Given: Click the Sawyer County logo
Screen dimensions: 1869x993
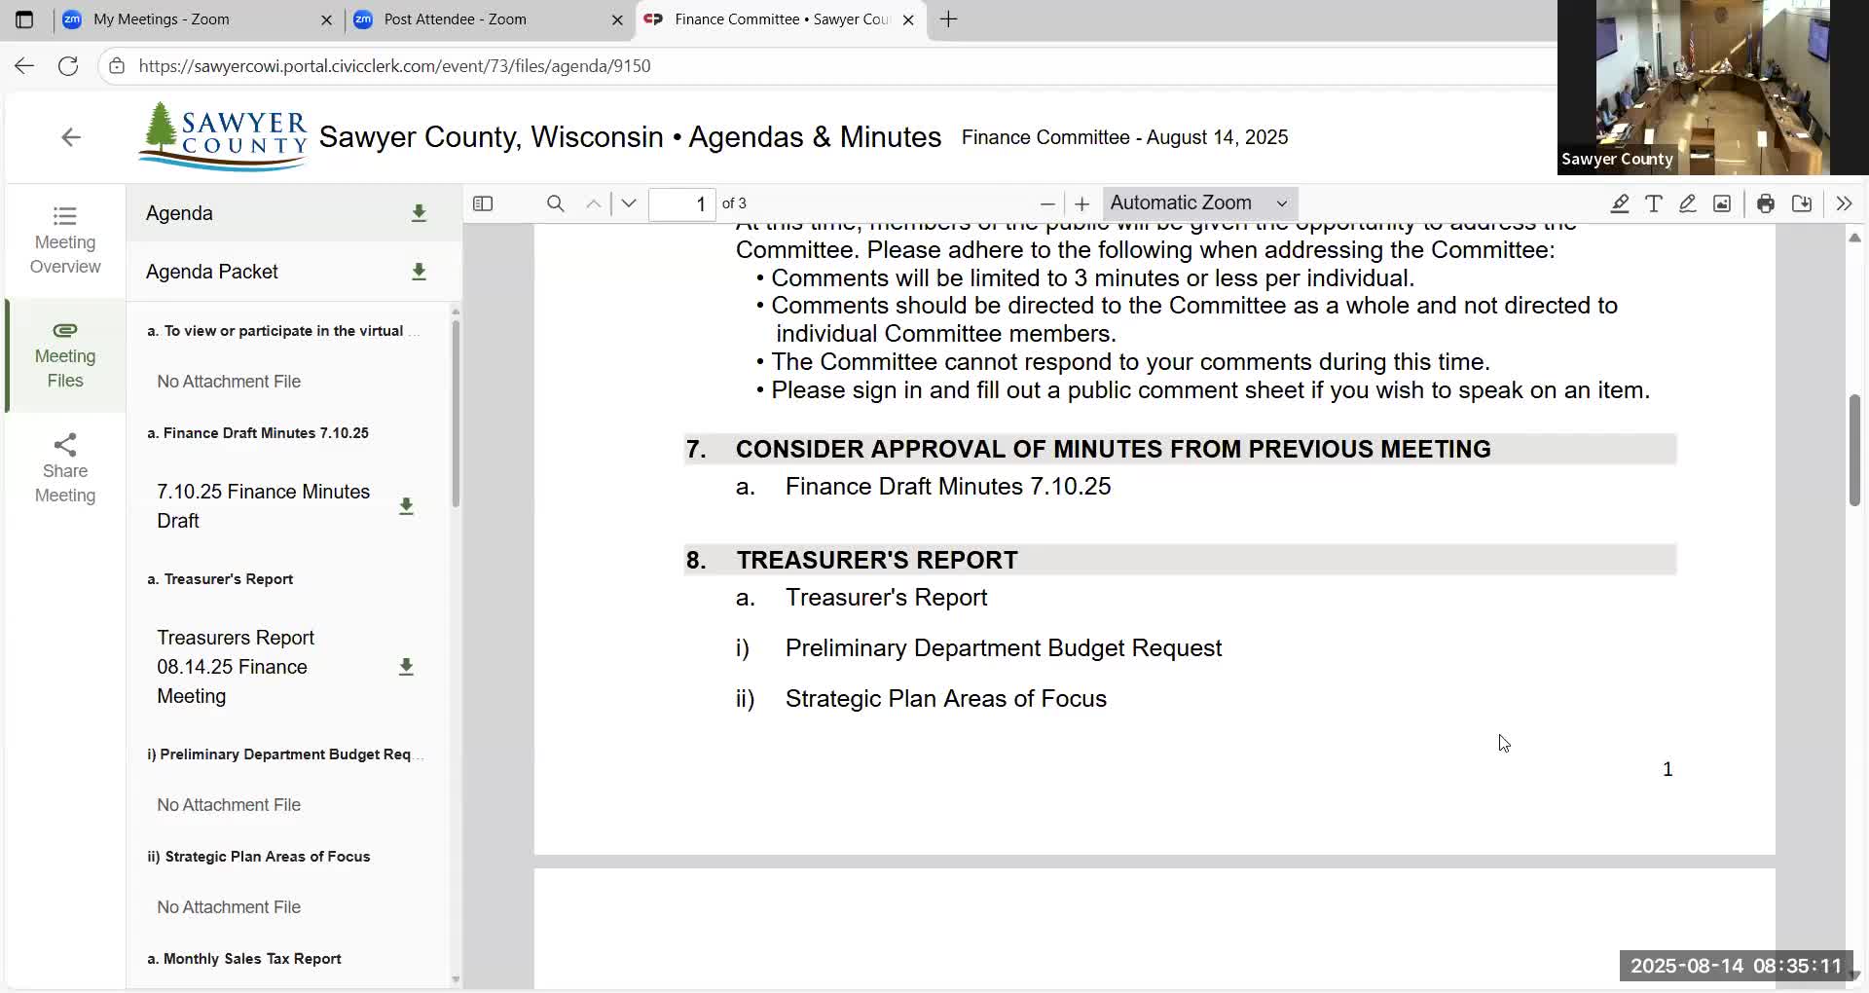Looking at the screenshot, I should (x=223, y=136).
